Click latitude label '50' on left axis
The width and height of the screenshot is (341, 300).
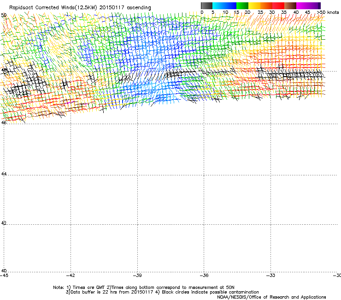4,15
